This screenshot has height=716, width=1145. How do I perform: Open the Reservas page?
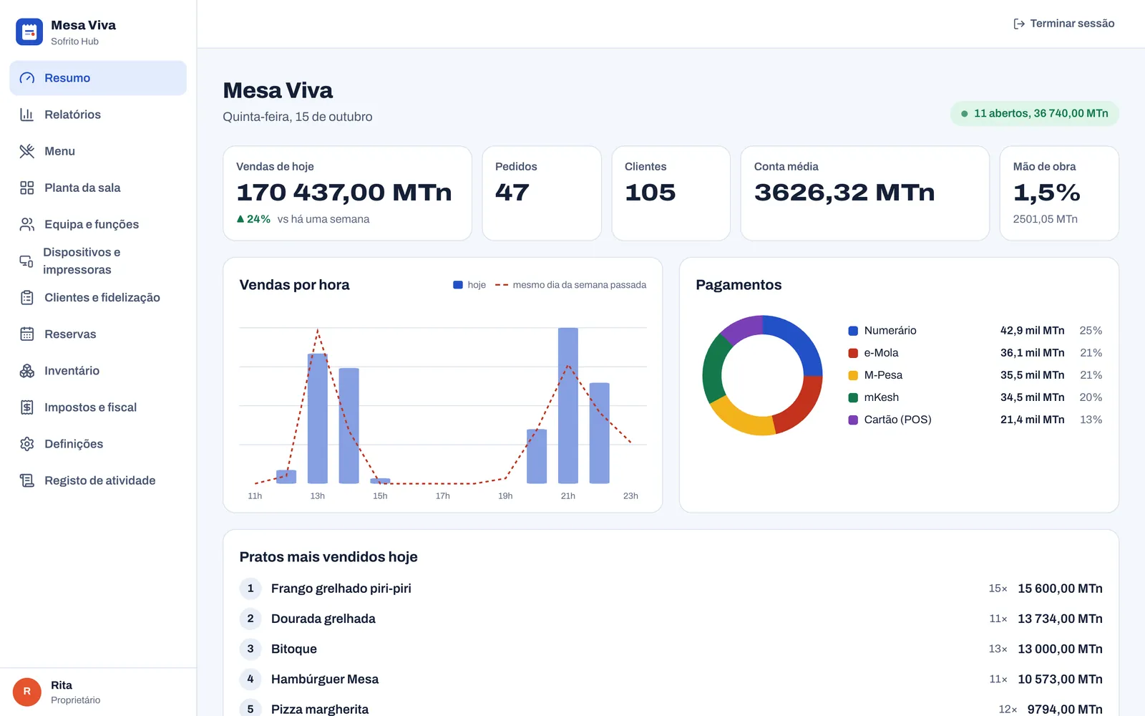coord(98,334)
